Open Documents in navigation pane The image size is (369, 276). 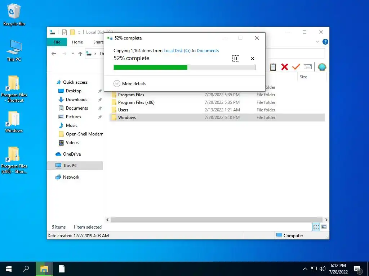pyautogui.click(x=77, y=108)
